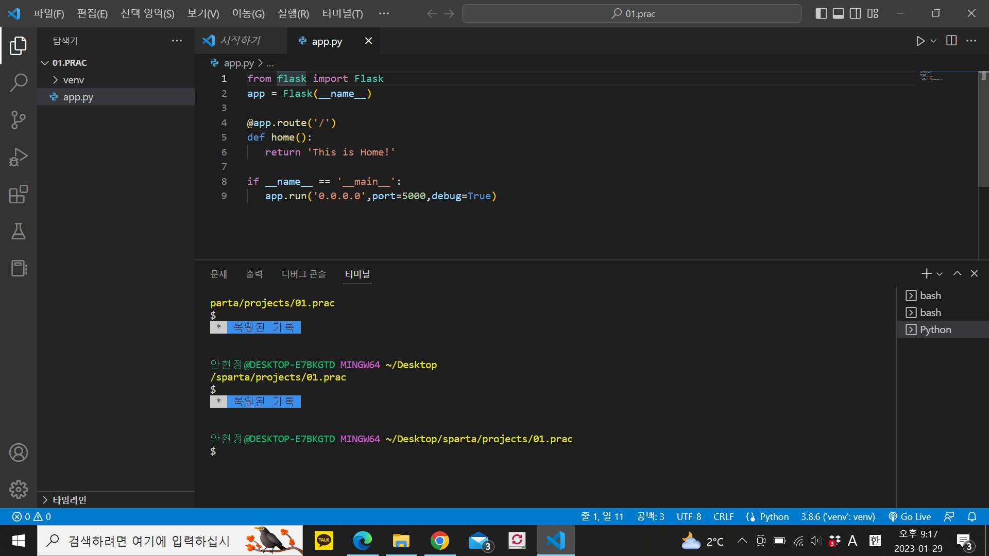Start Go Live server
This screenshot has height=556, width=989.
tap(910, 516)
